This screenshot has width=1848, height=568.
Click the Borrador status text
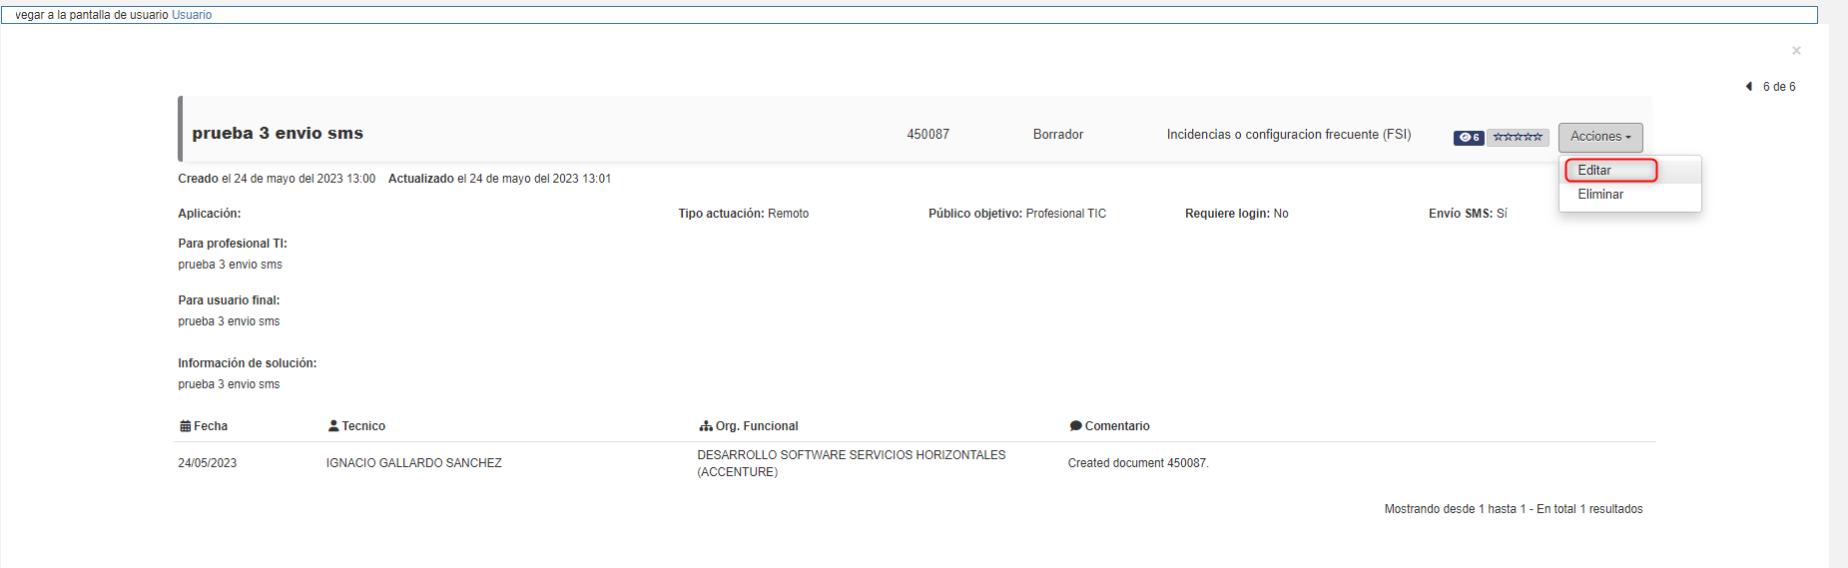pos(1058,135)
